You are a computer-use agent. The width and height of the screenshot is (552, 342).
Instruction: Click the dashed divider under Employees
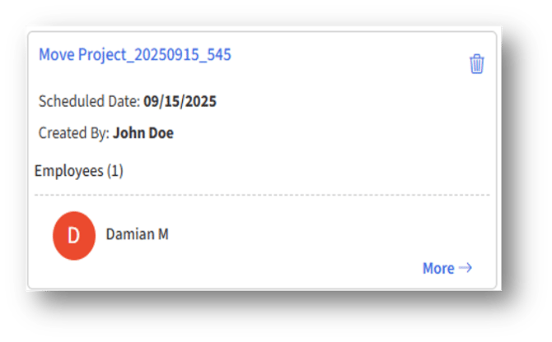pyautogui.click(x=262, y=195)
